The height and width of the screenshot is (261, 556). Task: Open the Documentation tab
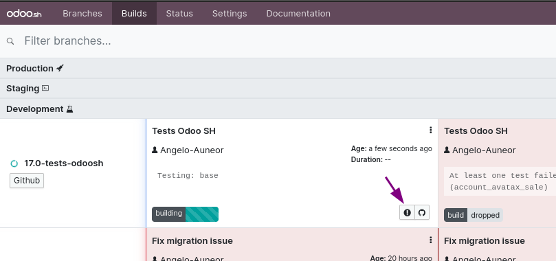298,14
